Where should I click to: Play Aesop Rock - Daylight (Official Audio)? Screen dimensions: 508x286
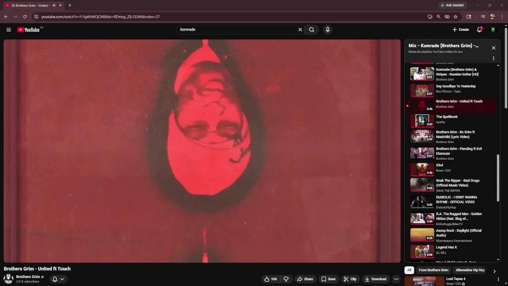pyautogui.click(x=452, y=235)
